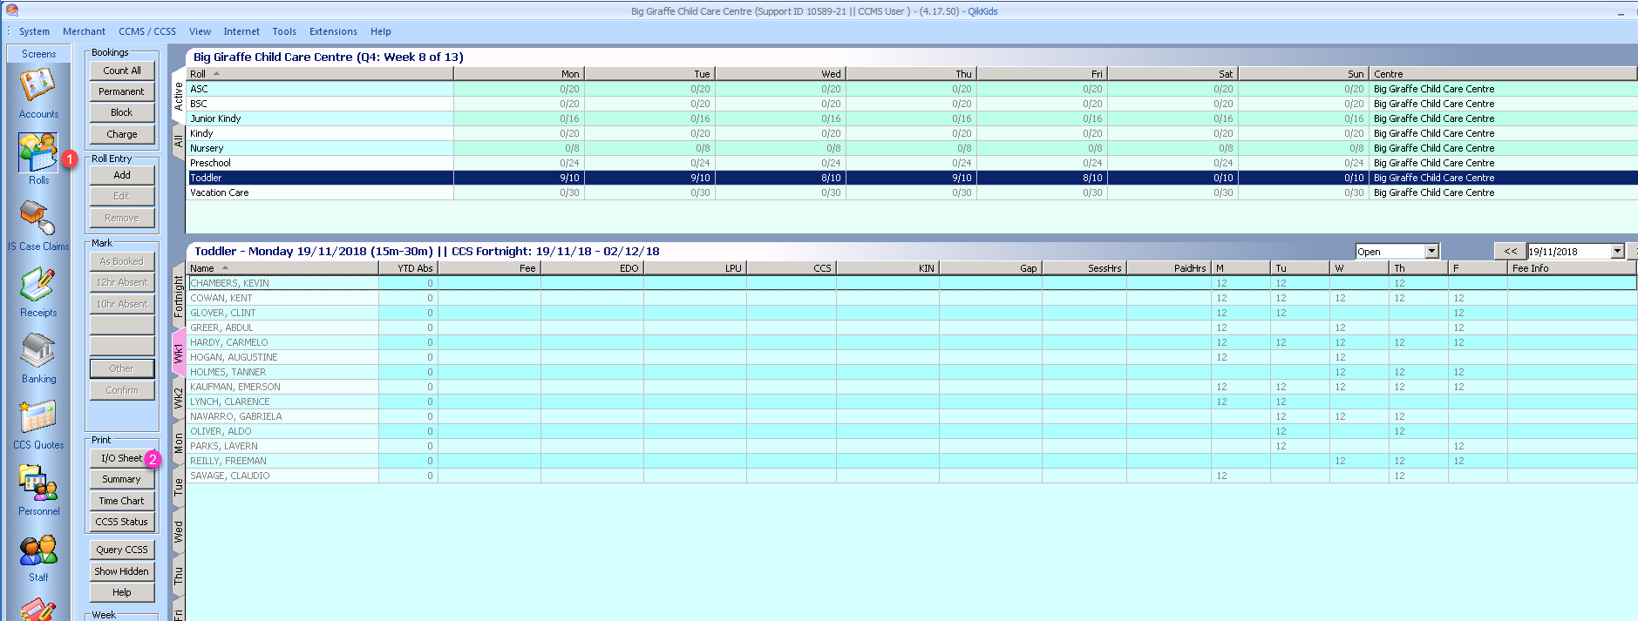Click the Count All bookings button
The height and width of the screenshot is (621, 1638).
[x=121, y=71]
